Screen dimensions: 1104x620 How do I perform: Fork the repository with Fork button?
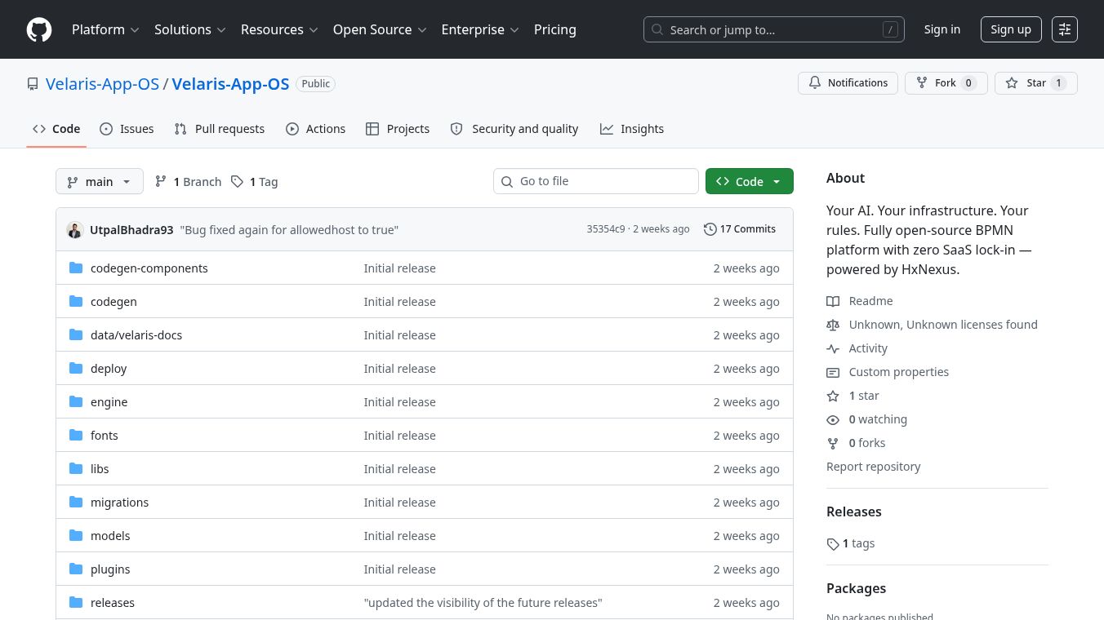click(946, 83)
